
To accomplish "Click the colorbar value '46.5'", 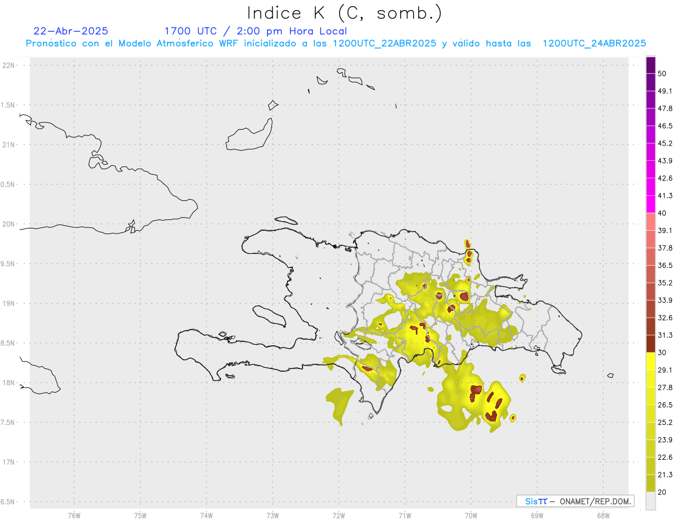I will tap(665, 126).
